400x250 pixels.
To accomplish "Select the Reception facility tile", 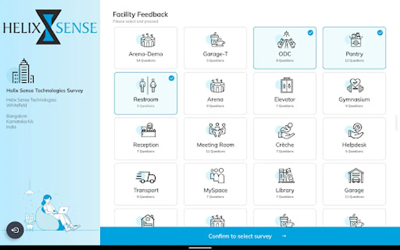I will click(x=146, y=139).
